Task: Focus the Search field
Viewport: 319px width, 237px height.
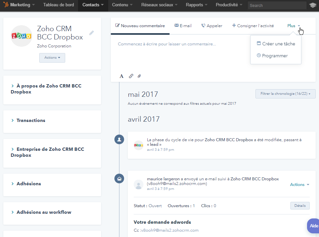Action: tap(277, 6)
